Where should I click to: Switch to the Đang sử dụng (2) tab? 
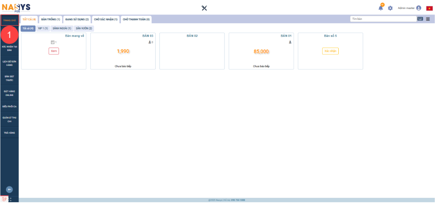click(x=77, y=19)
